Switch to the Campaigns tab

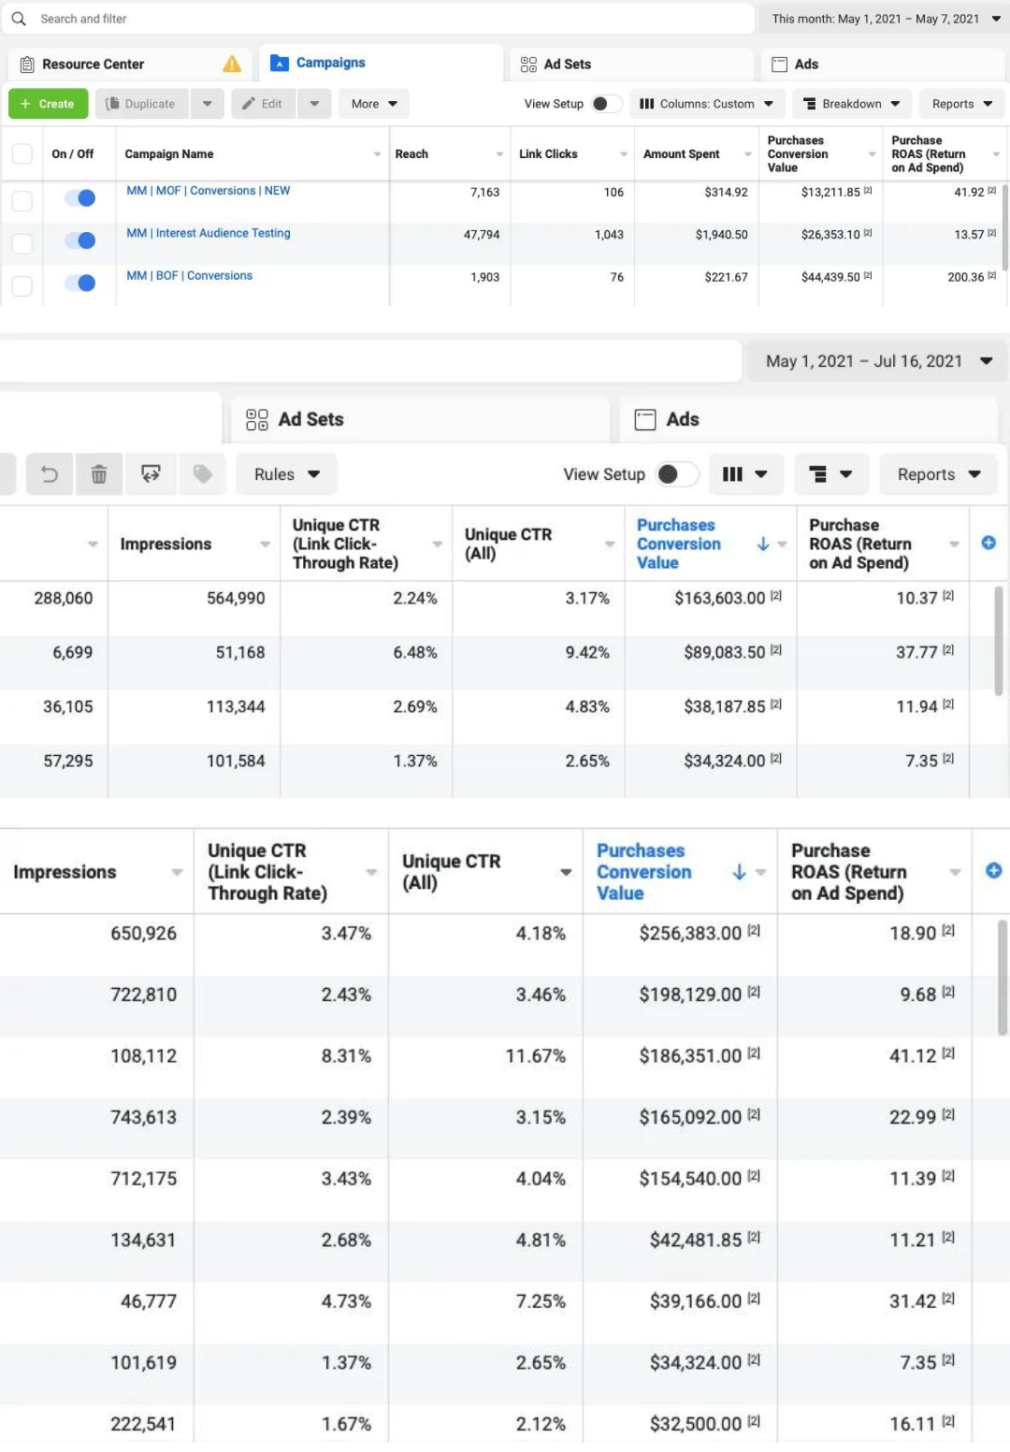(330, 63)
